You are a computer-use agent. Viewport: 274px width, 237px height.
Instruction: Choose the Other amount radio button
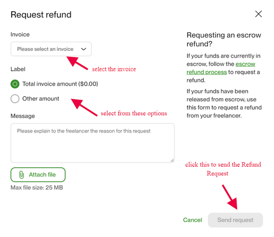click(15, 99)
